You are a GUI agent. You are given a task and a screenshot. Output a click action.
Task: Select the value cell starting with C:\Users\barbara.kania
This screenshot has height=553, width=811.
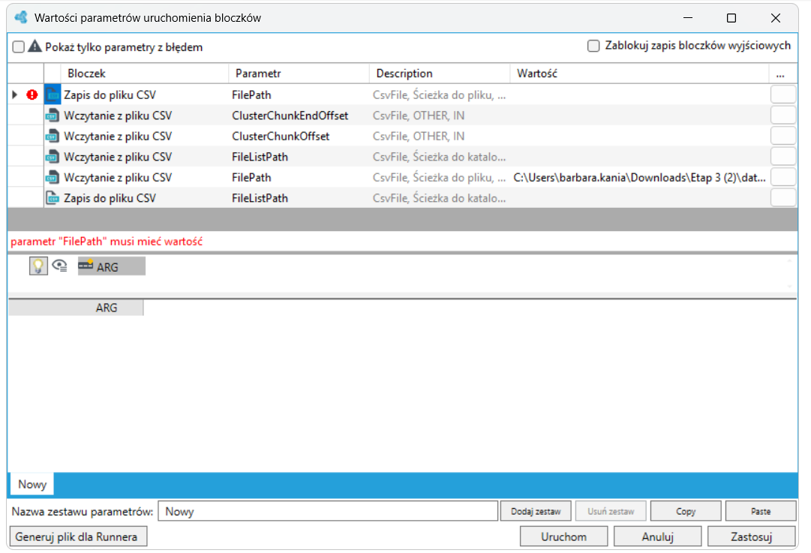[639, 177]
